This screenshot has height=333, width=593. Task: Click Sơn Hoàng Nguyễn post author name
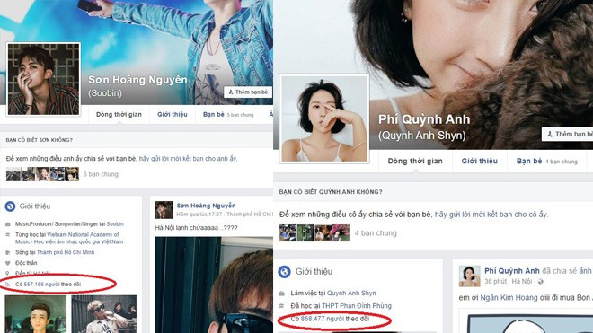click(206, 206)
